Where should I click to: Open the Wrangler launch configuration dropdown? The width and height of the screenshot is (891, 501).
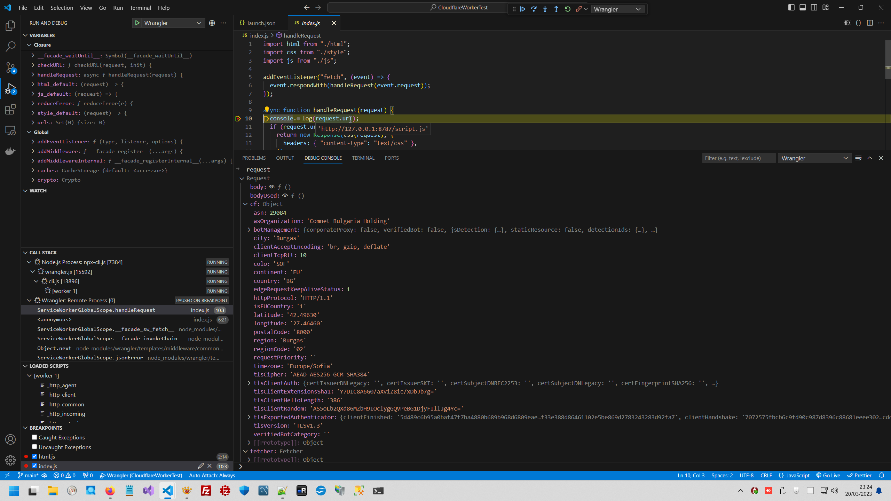point(168,23)
